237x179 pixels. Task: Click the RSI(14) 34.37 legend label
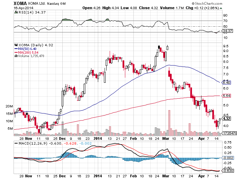pos(32,12)
